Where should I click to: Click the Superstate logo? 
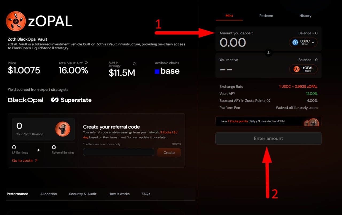point(71,100)
